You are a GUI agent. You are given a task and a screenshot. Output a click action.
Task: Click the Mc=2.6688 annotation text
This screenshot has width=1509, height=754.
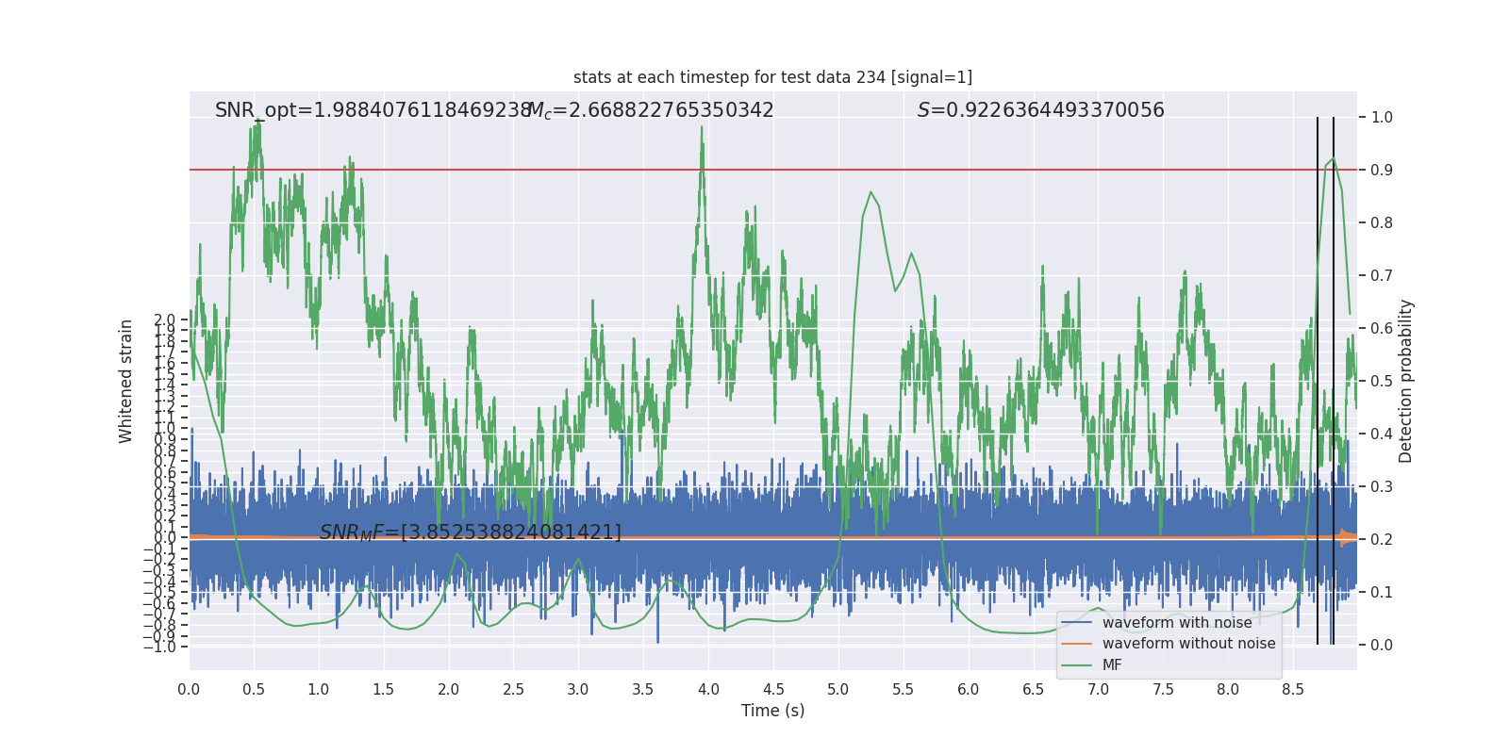click(651, 110)
